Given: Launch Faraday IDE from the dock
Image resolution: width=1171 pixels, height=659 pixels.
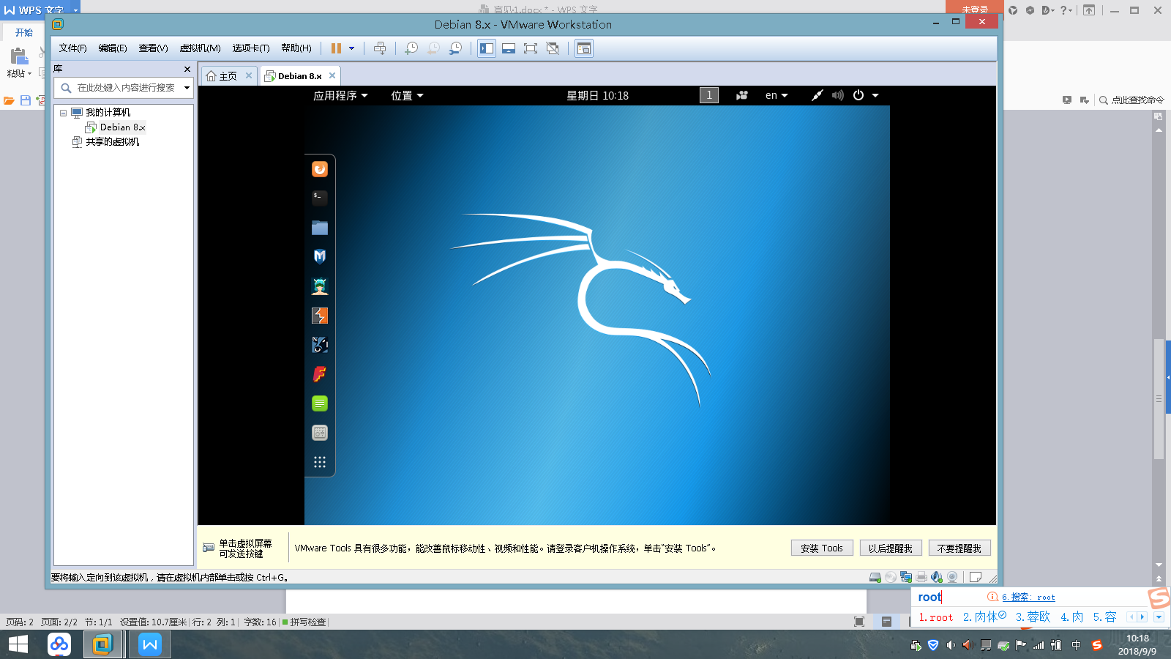Looking at the screenshot, I should [320, 374].
